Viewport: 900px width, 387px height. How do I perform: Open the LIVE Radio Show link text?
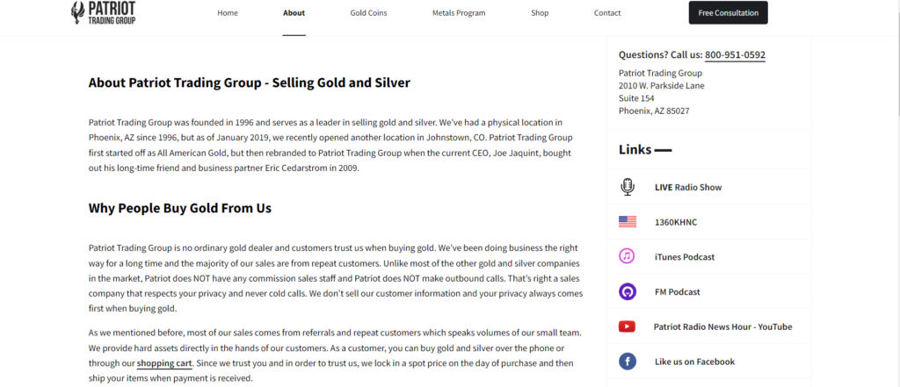pos(688,188)
